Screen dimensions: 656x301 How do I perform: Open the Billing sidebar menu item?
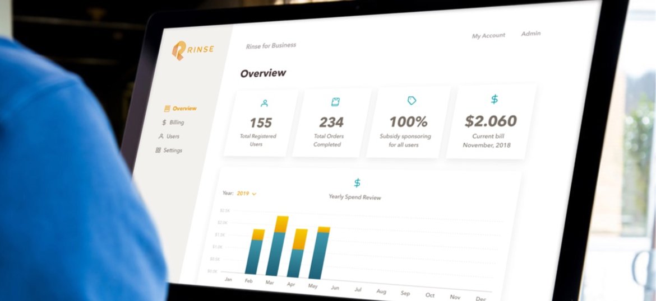(x=173, y=123)
